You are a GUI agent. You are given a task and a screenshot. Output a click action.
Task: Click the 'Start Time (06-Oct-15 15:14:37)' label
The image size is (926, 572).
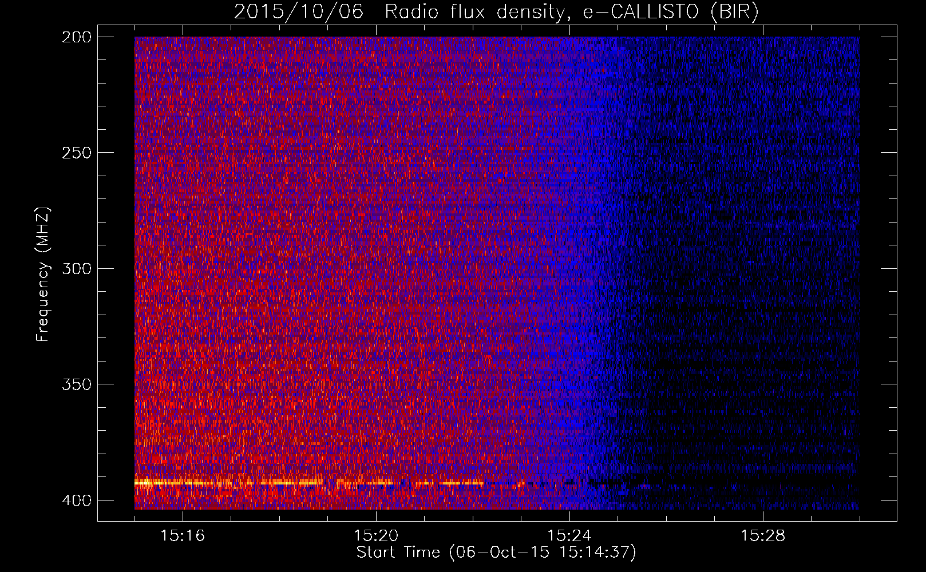(x=496, y=553)
